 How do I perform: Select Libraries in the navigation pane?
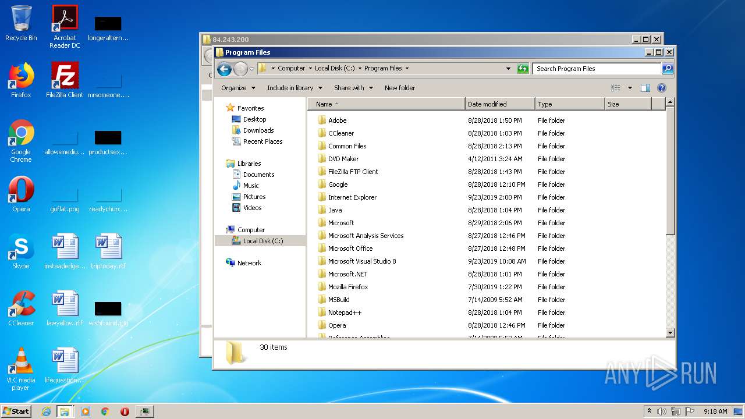click(249, 164)
